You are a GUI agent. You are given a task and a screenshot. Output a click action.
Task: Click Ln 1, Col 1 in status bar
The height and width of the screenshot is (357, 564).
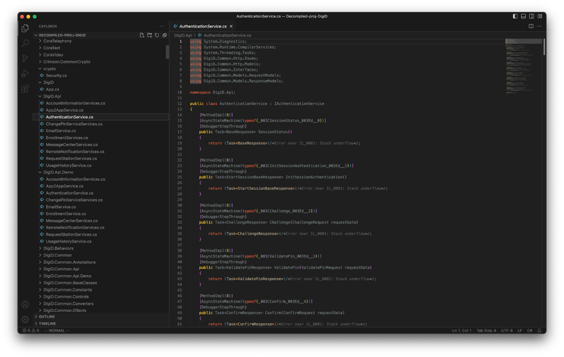click(462, 330)
